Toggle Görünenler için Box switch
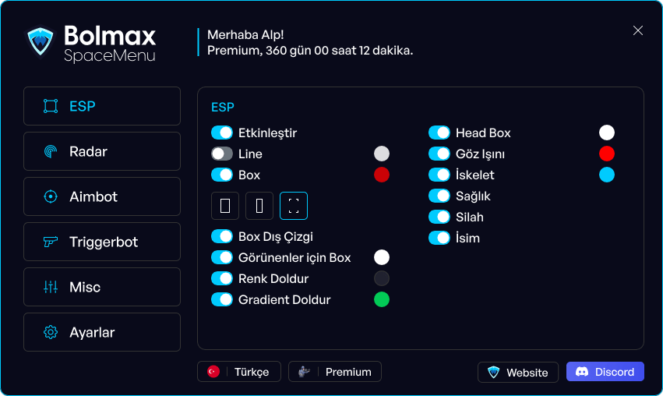Screen dimensions: 663x396 click(x=222, y=257)
